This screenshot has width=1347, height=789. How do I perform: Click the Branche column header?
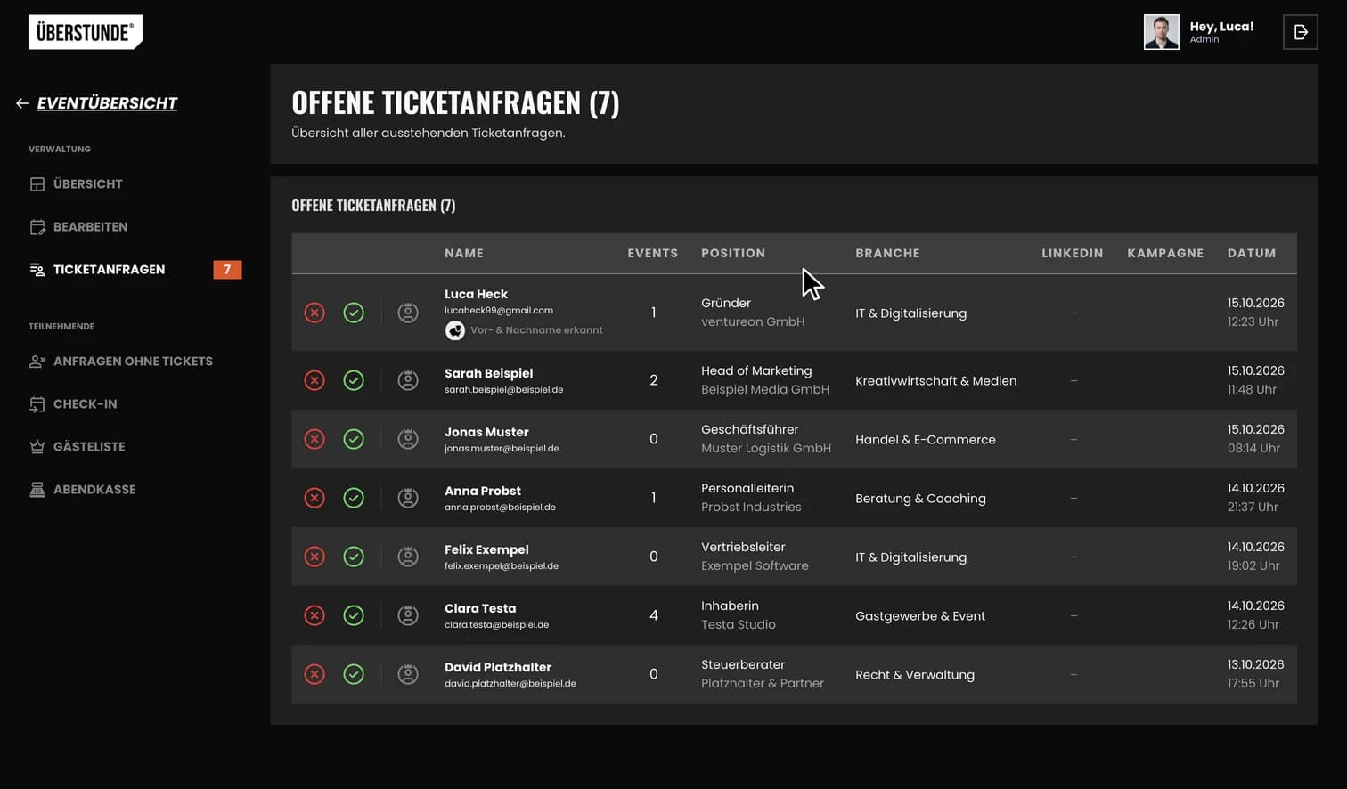(887, 254)
